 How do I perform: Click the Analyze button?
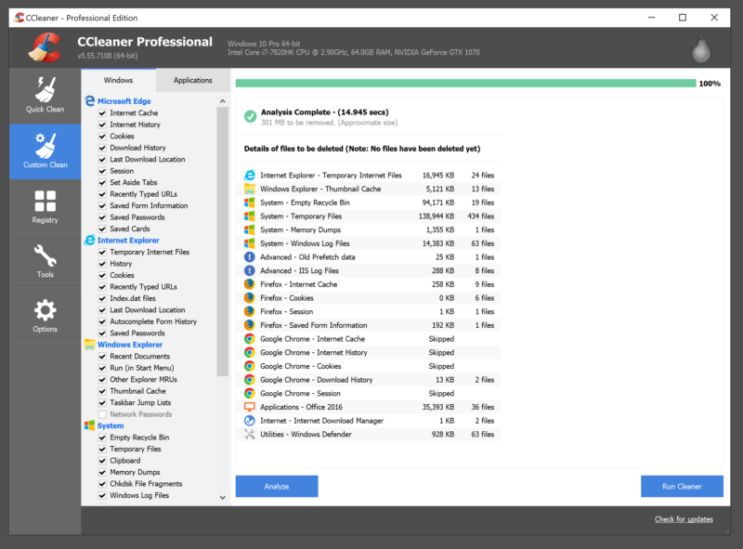(277, 486)
